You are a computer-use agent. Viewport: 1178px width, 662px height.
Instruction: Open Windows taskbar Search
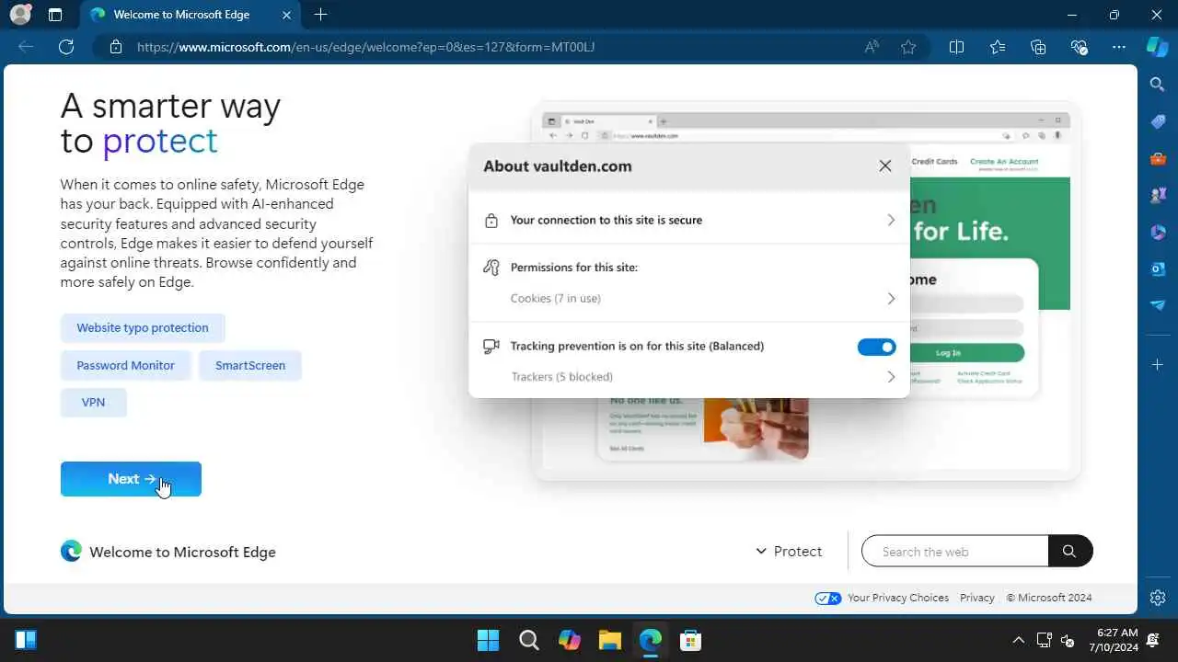point(528,640)
